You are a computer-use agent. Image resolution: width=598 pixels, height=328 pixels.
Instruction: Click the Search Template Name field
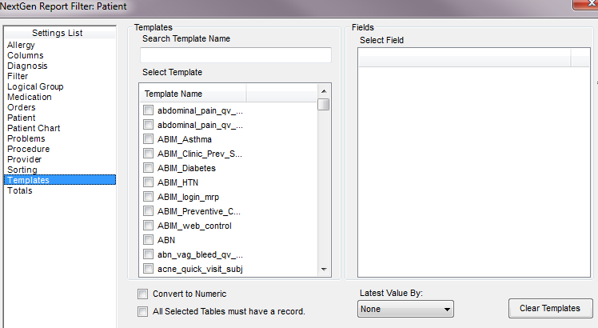236,55
